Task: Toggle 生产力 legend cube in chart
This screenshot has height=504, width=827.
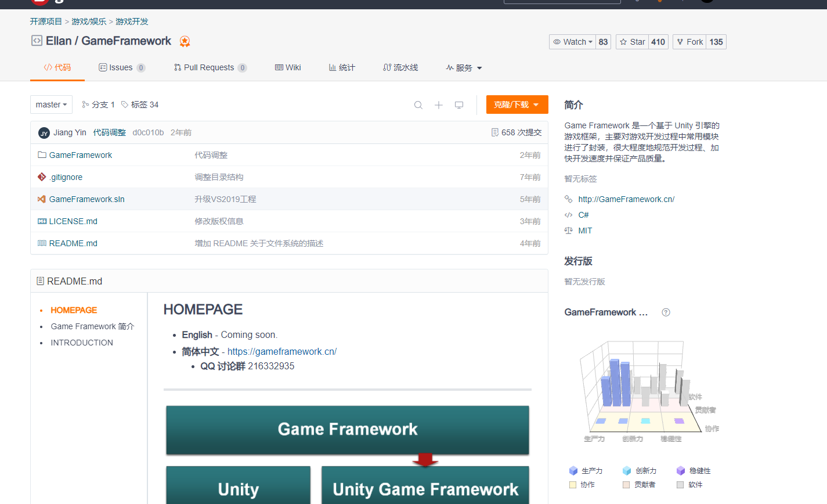Action: [x=573, y=471]
